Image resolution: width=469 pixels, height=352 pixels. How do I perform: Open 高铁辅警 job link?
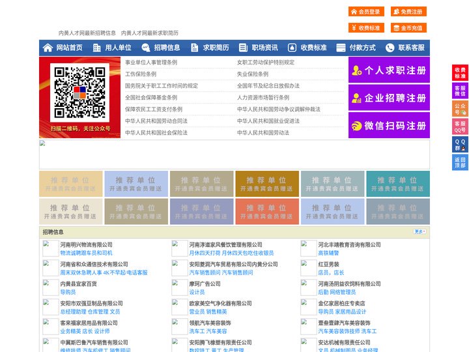pyautogui.click(x=328, y=253)
